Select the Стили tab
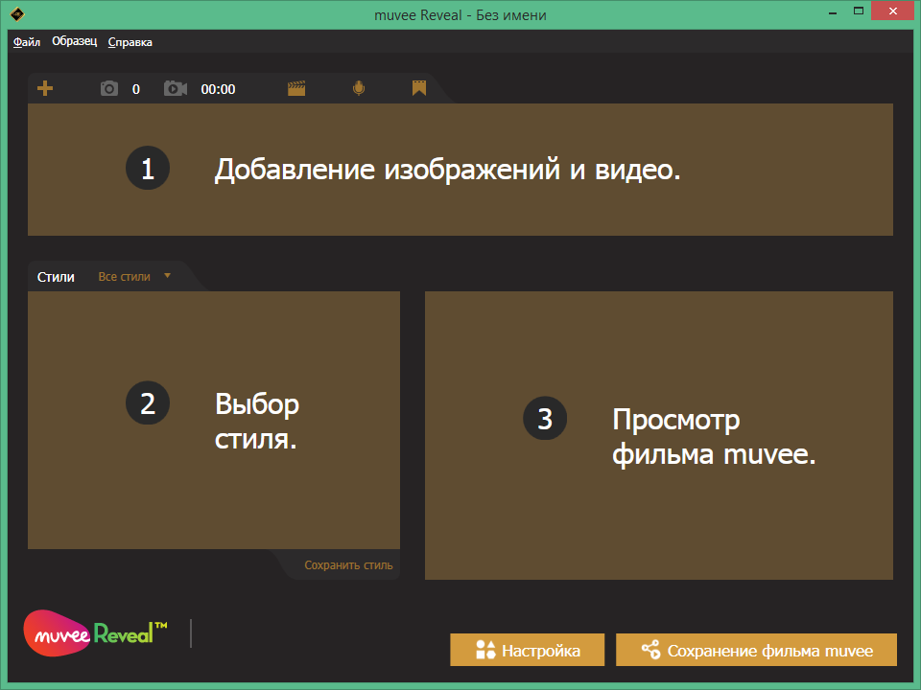Image resolution: width=921 pixels, height=690 pixels. click(x=56, y=277)
